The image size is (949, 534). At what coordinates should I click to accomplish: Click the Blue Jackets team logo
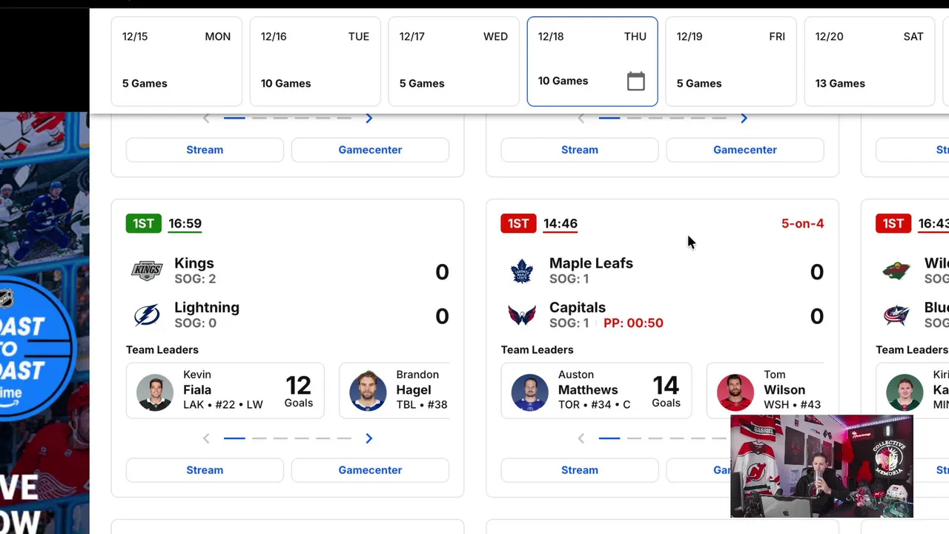coord(896,315)
